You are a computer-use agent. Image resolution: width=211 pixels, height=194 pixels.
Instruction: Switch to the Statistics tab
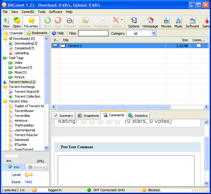pos(138,116)
